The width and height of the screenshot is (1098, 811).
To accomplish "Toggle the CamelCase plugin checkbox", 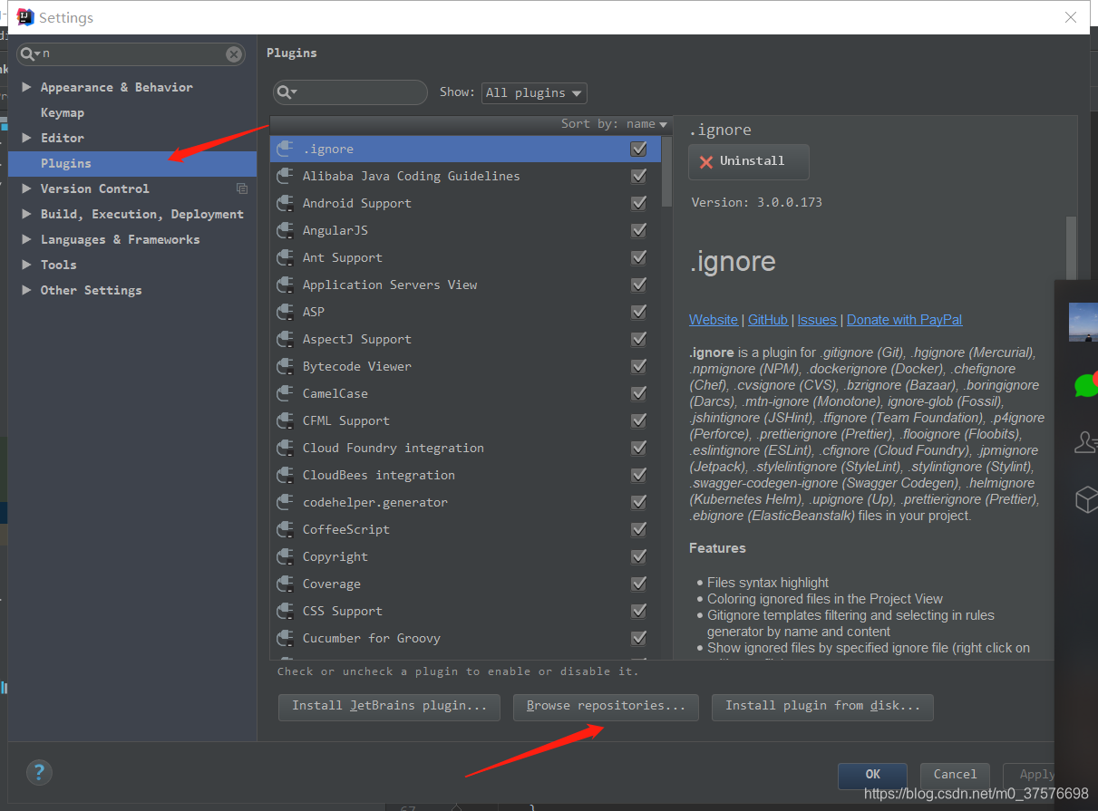I will click(638, 393).
